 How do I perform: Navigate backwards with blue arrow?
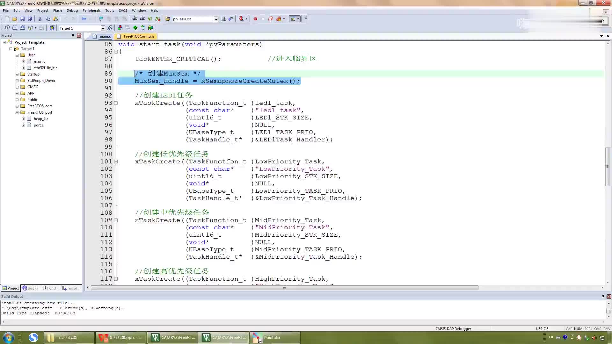(x=84, y=19)
